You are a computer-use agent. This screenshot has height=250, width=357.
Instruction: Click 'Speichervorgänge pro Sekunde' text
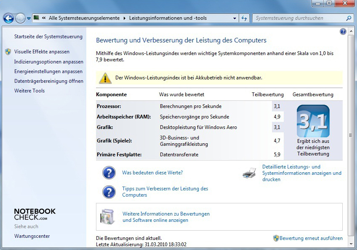tap(194, 117)
